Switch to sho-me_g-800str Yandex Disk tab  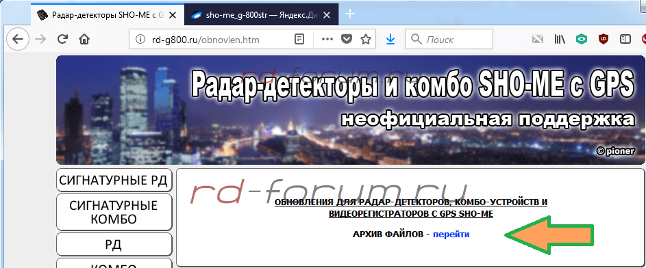262,15
